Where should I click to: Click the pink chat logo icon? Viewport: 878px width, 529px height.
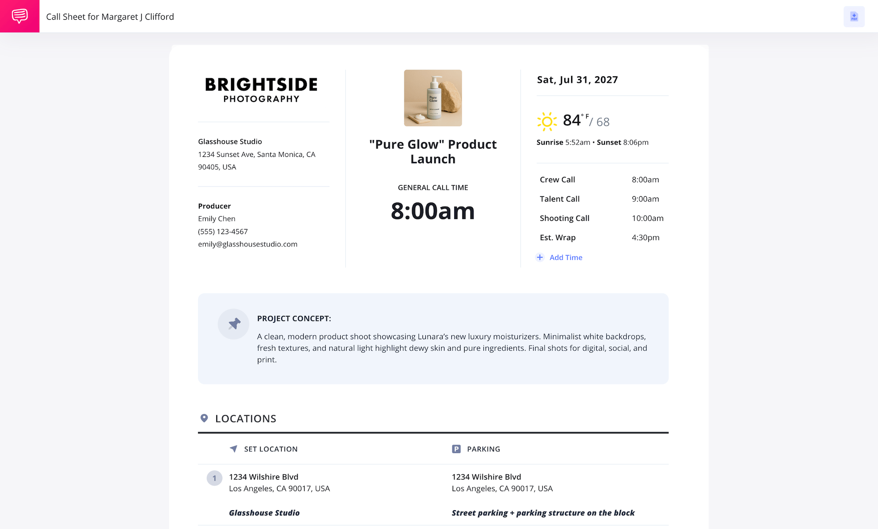pos(20,16)
